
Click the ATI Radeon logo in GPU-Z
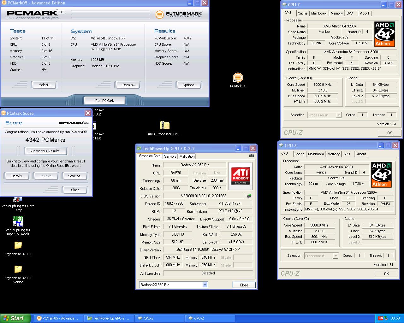point(241,176)
